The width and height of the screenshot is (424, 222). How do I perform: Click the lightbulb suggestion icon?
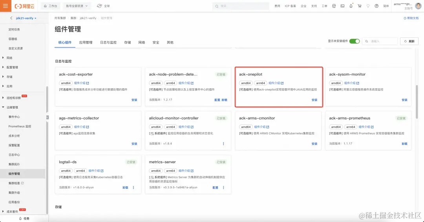pyautogui.click(x=368, y=6)
